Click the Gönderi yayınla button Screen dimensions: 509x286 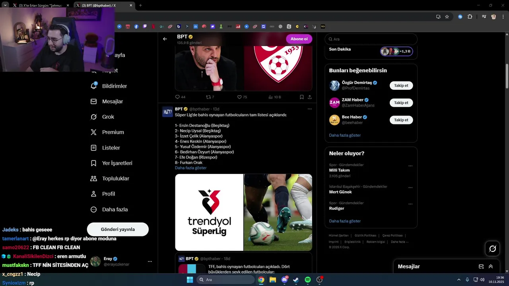(118, 229)
